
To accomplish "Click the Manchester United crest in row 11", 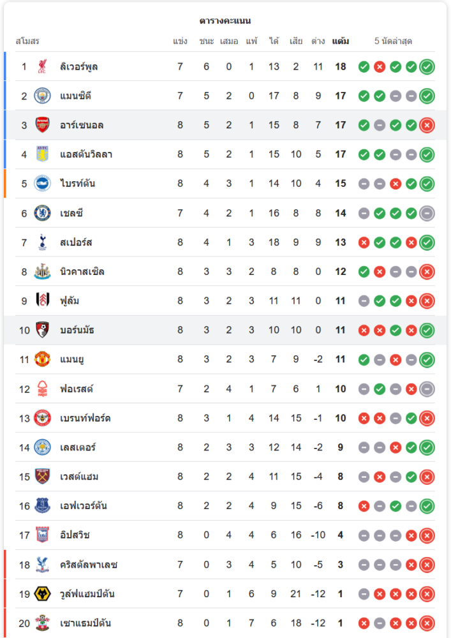I will 42,360.
